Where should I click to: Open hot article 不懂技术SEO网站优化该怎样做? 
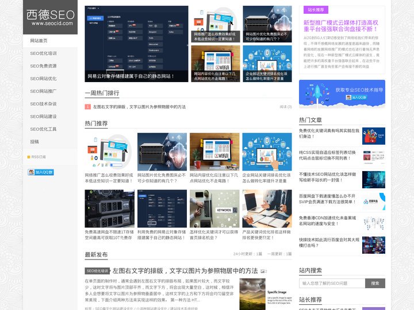click(327, 177)
